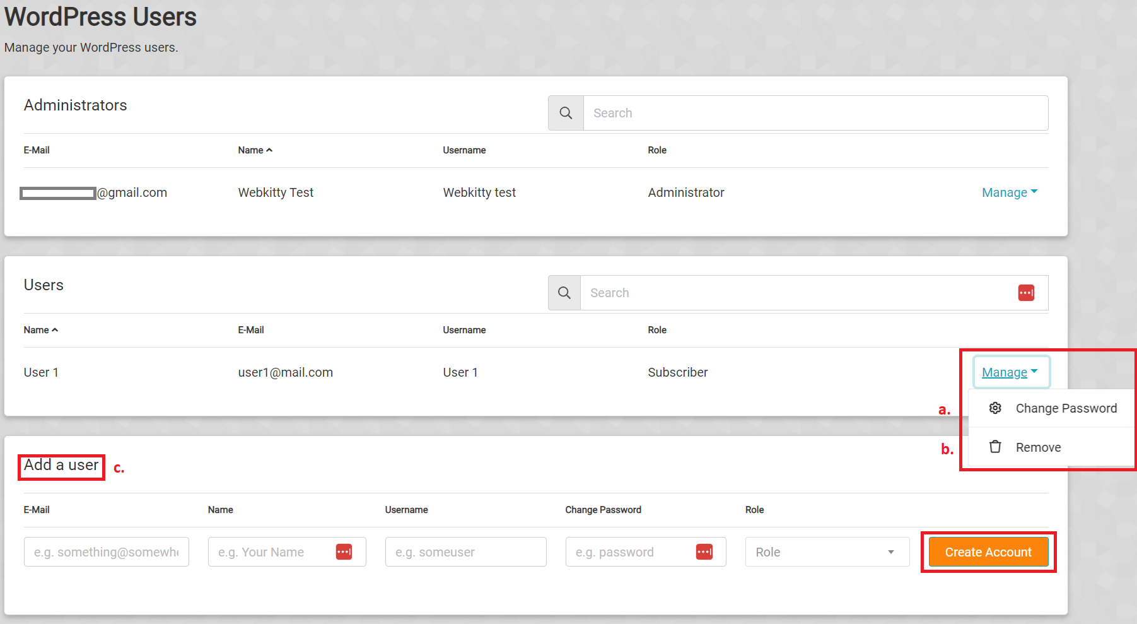Screen dimensions: 1137x624
Task: Click the gear icon beside Change Password
Action: coord(995,408)
